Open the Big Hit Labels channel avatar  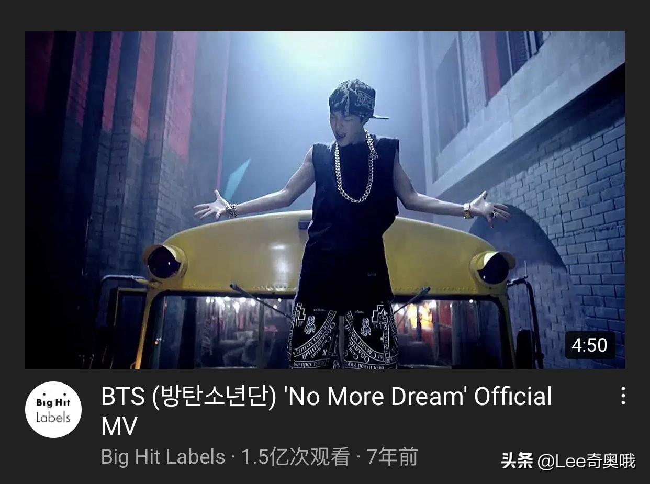pyautogui.click(x=53, y=410)
